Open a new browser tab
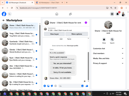 tap(67, 3)
